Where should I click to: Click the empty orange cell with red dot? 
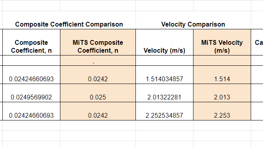[98, 60]
